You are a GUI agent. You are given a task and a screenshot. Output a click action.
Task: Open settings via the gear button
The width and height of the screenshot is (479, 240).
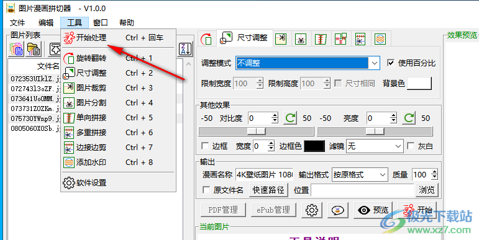[x=312, y=210]
